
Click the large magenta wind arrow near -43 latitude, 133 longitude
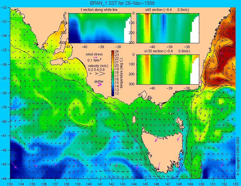pos(14,165)
